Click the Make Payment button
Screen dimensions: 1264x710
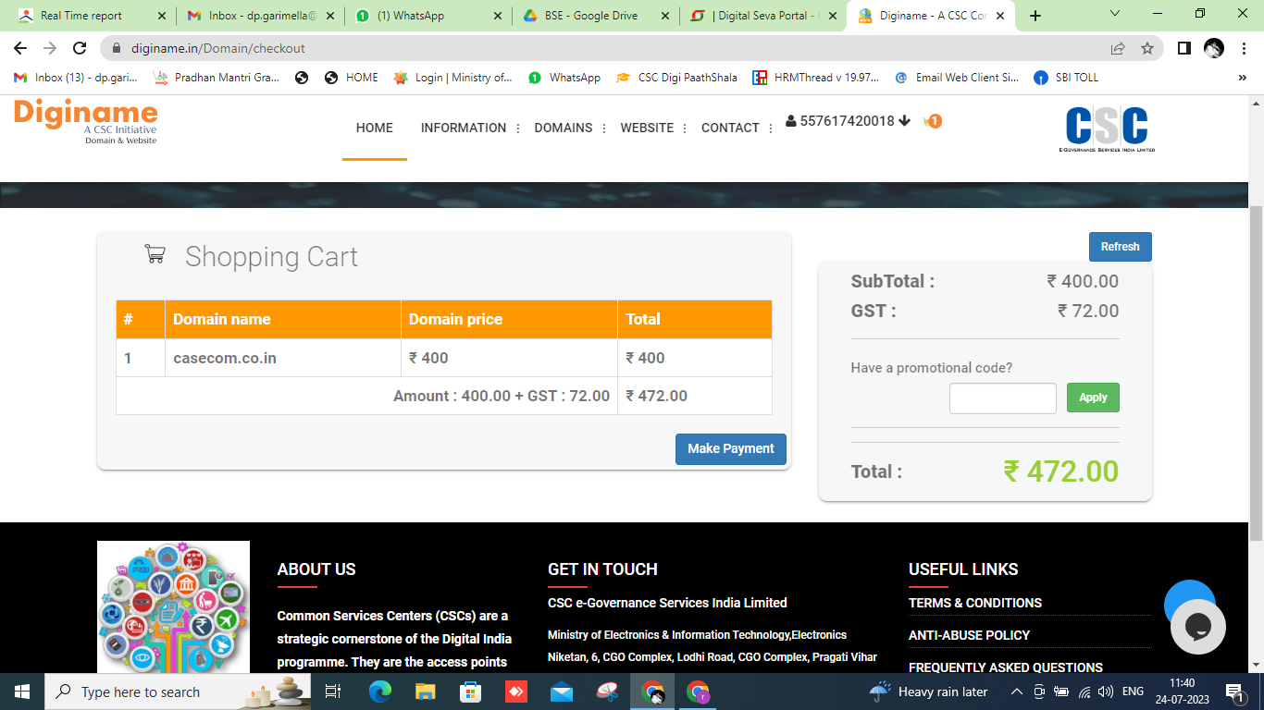(731, 448)
